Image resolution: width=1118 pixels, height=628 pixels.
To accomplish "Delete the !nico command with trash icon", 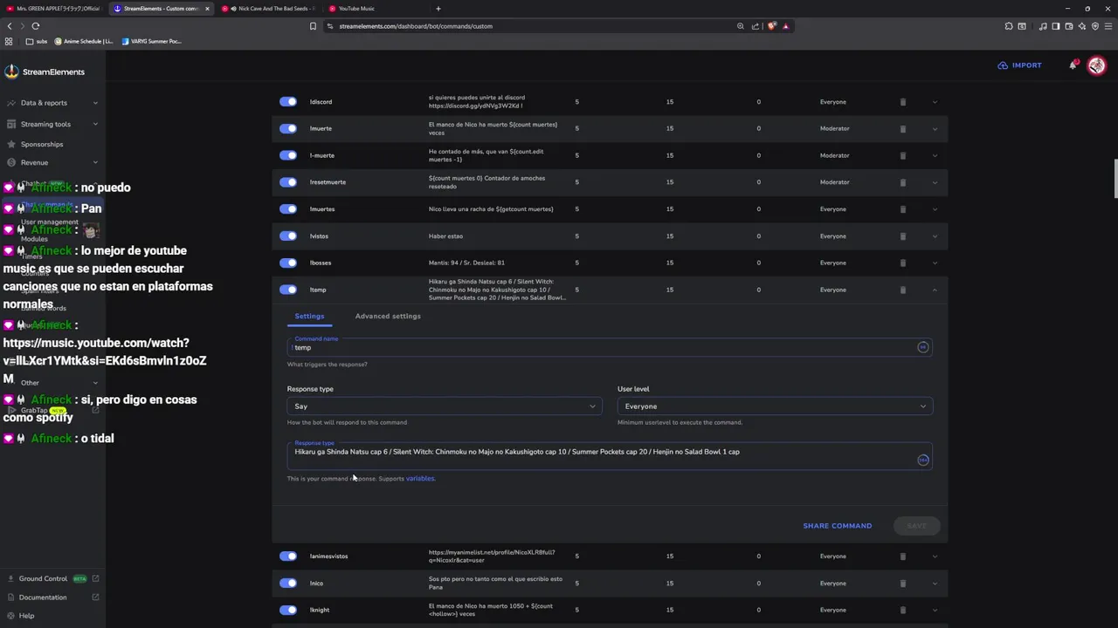I will pos(903,583).
